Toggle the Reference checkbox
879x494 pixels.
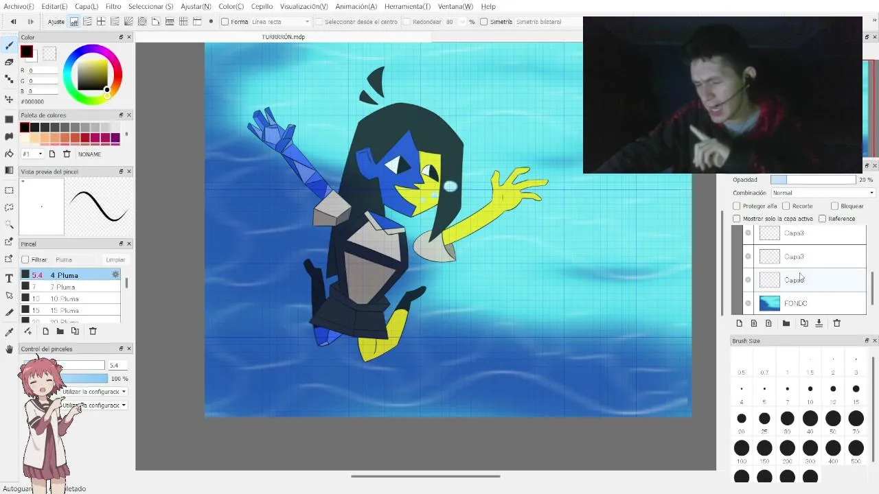(x=822, y=219)
